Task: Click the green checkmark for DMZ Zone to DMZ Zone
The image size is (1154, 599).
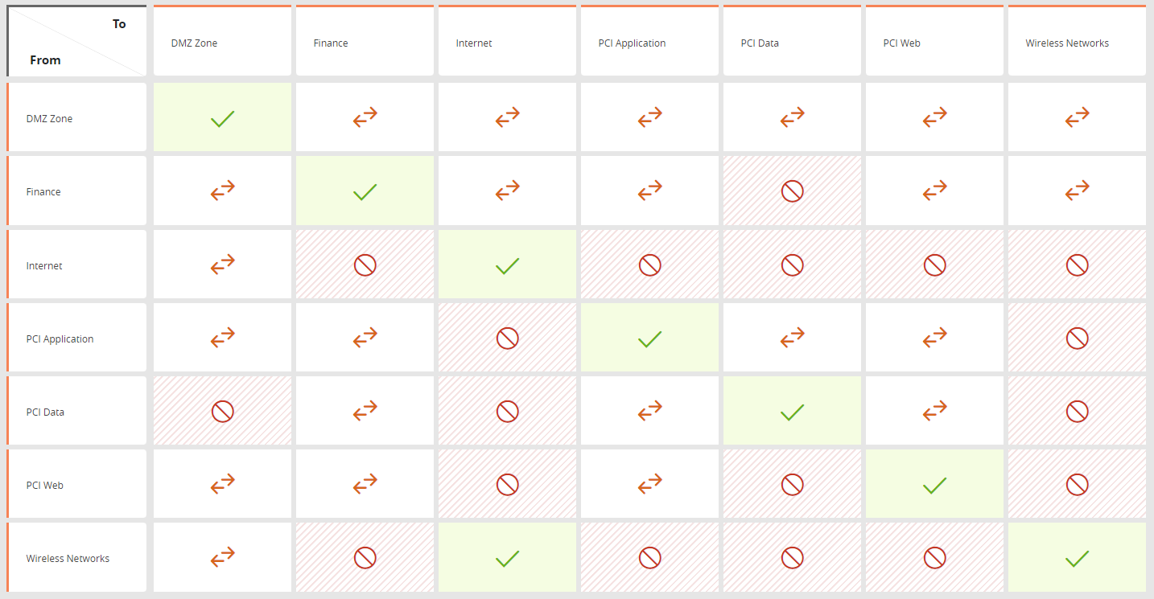Action: pos(222,119)
